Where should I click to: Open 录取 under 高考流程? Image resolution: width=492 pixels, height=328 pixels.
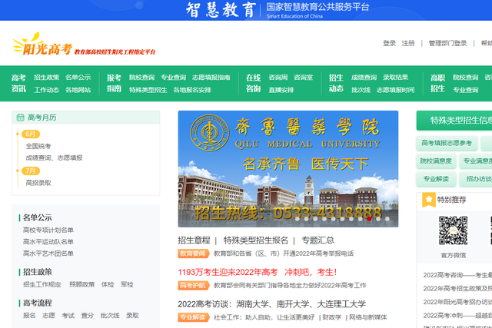[x=132, y=316]
